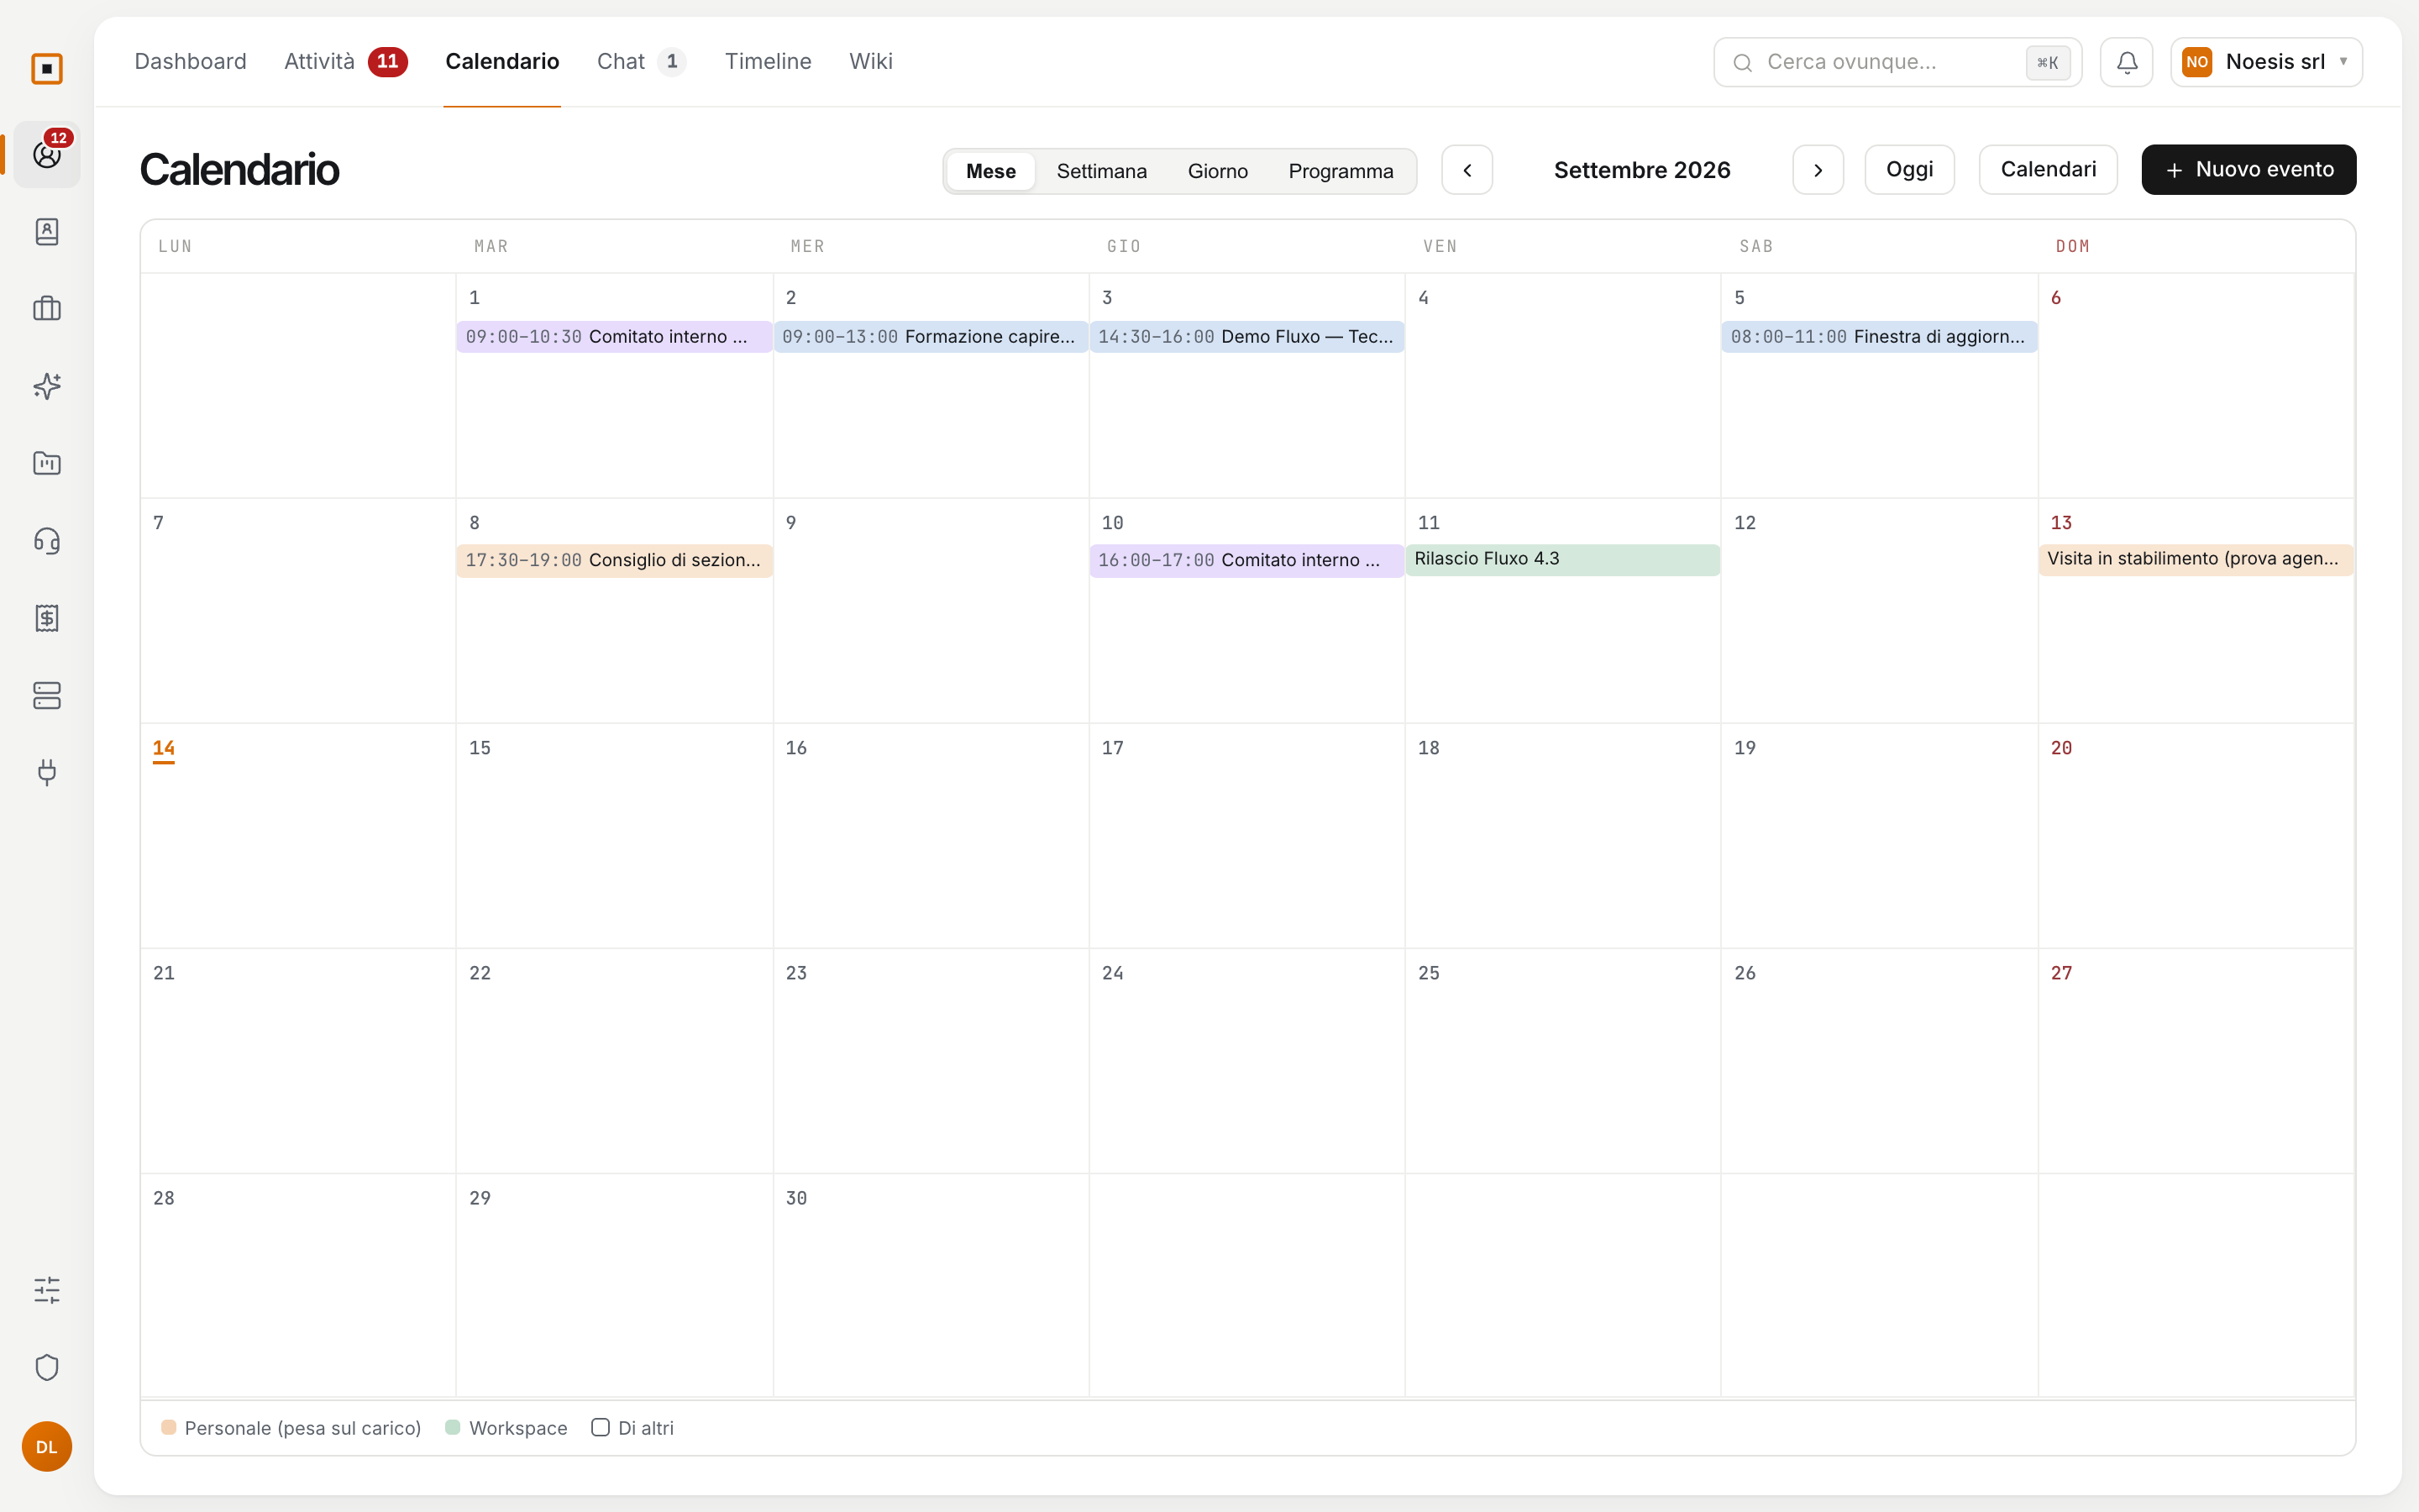Image resolution: width=2419 pixels, height=1512 pixels.
Task: Open the Calendari selector
Action: [2047, 170]
